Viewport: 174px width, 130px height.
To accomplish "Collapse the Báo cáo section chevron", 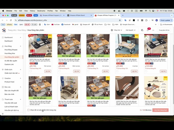I will (x=21, y=87).
